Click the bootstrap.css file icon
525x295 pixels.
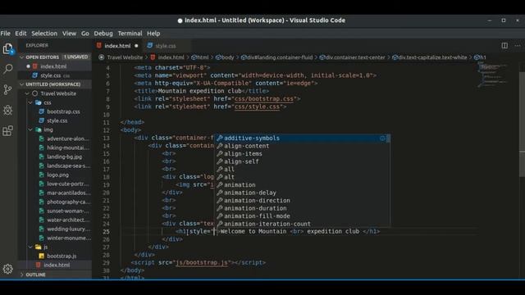pyautogui.click(x=42, y=111)
